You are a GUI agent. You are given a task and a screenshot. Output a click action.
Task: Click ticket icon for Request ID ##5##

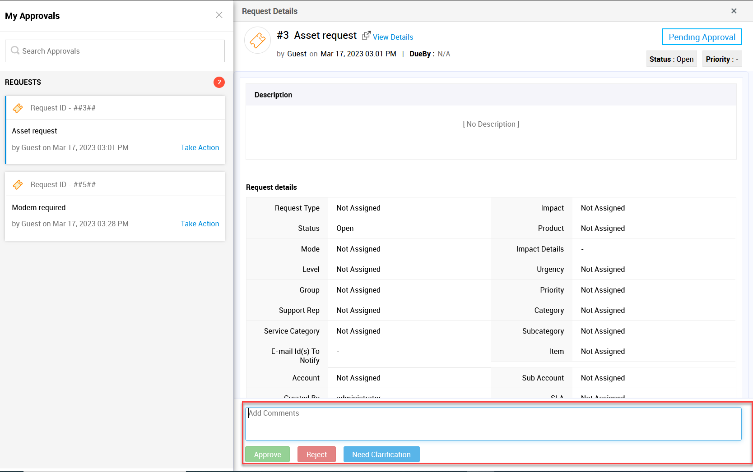point(18,185)
